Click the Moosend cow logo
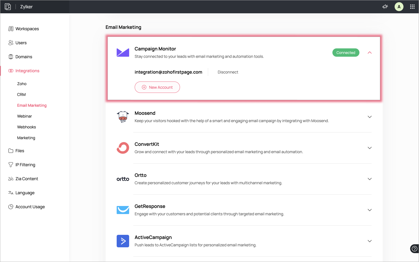The image size is (419, 262). [x=123, y=117]
